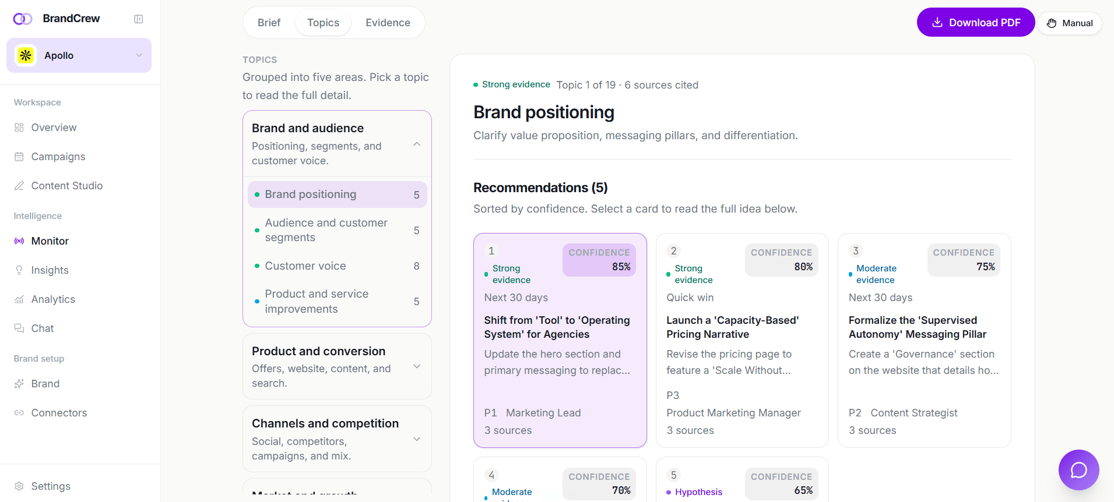
Task: Click the 75% confidence badge
Action: (963, 260)
